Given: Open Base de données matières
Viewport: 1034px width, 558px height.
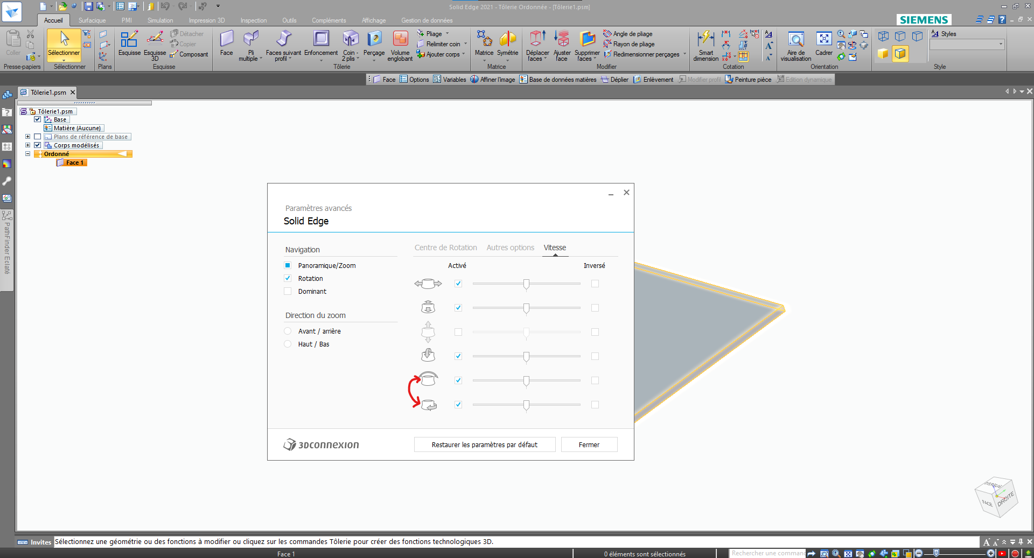Looking at the screenshot, I should point(558,80).
